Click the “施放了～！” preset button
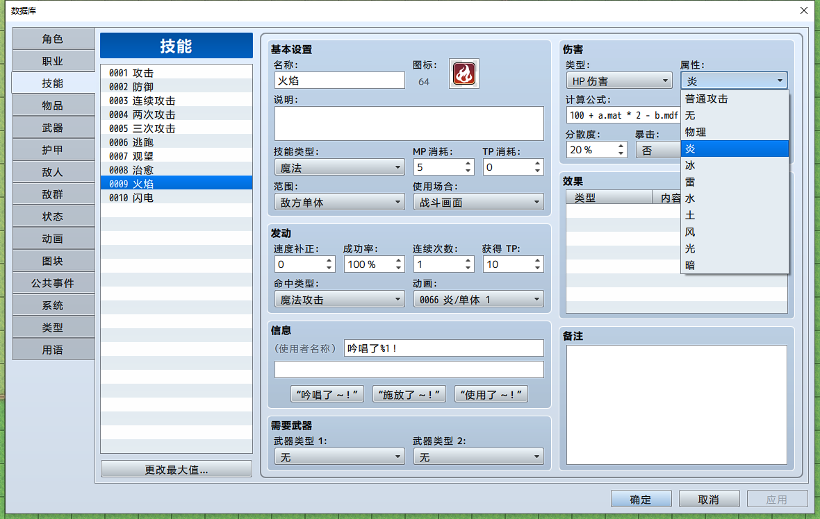Image resolution: width=820 pixels, height=519 pixels. 409,394
